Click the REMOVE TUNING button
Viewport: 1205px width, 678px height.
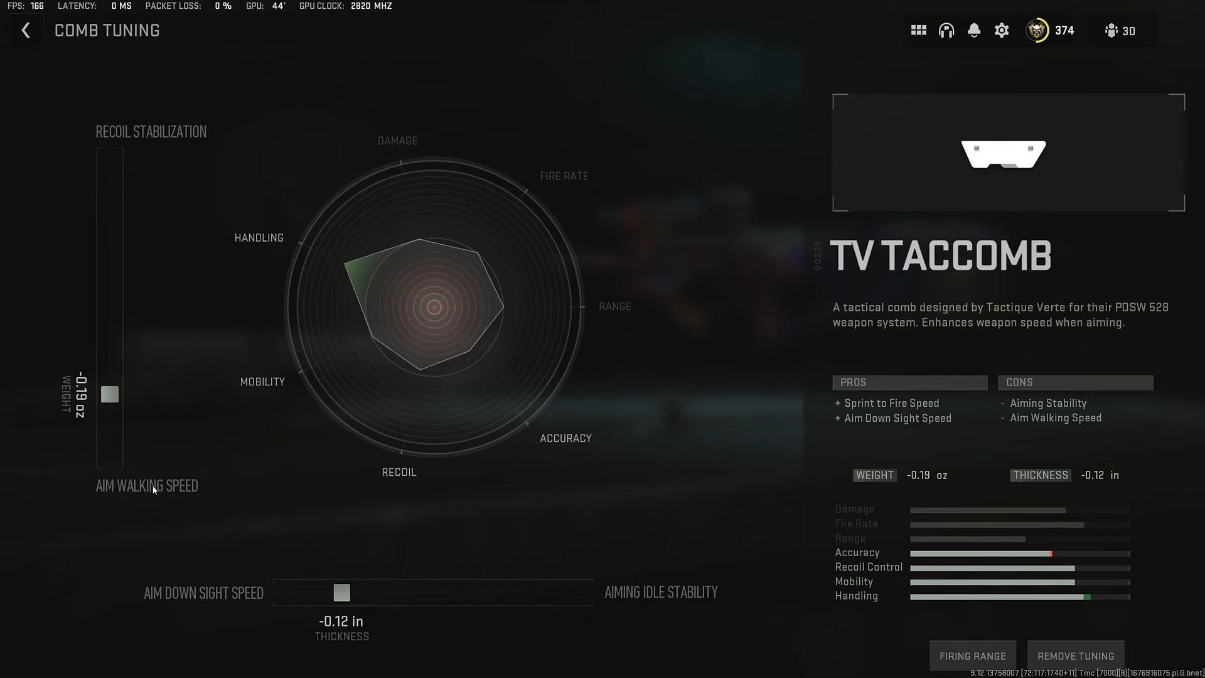(1075, 655)
